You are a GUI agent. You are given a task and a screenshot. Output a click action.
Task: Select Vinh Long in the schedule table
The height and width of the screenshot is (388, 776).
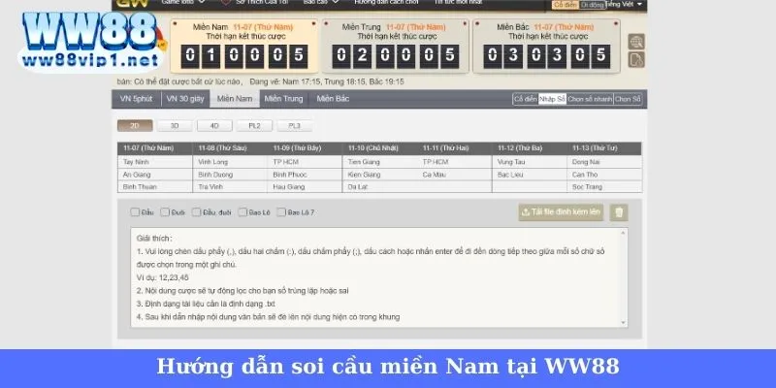click(x=212, y=162)
